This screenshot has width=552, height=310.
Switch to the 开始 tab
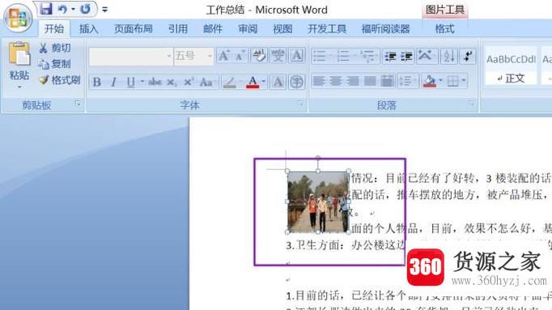[54, 29]
